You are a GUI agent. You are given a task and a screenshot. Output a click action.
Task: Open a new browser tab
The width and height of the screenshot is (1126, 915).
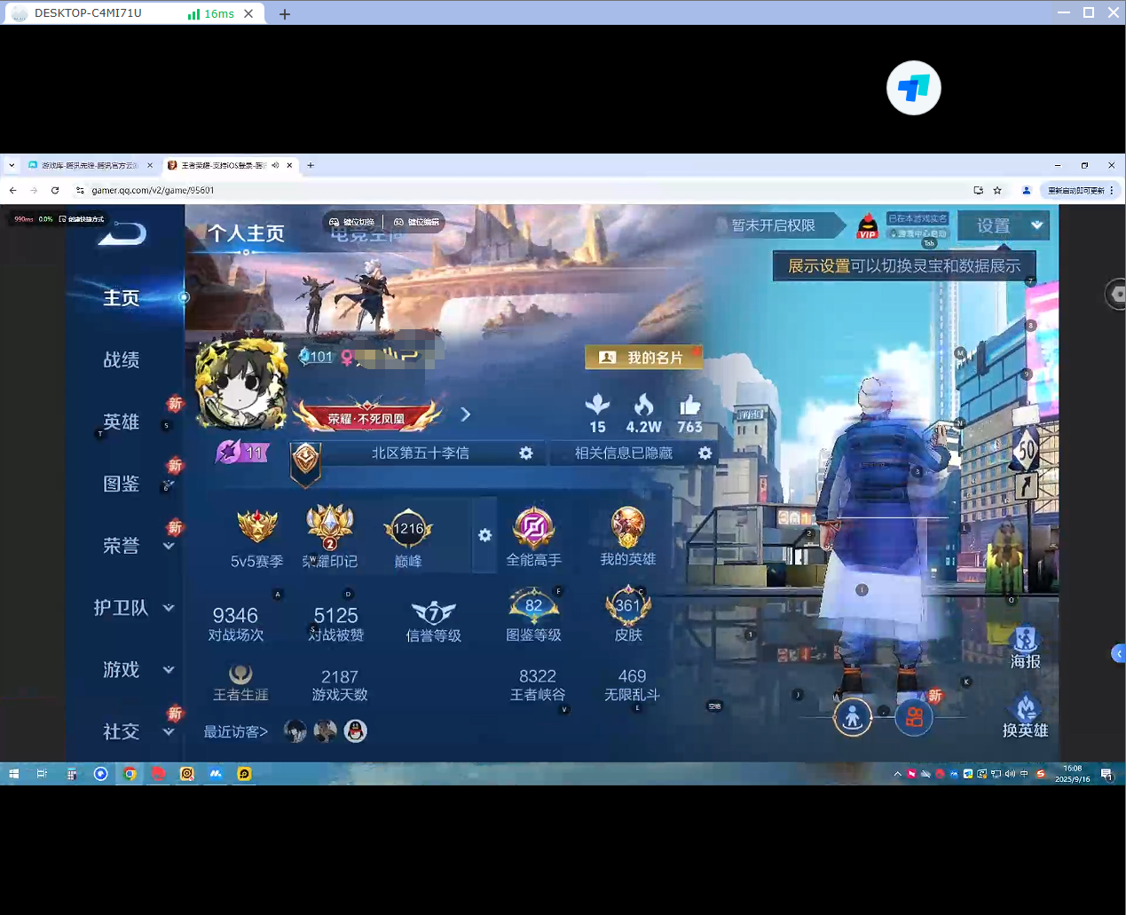tap(311, 165)
